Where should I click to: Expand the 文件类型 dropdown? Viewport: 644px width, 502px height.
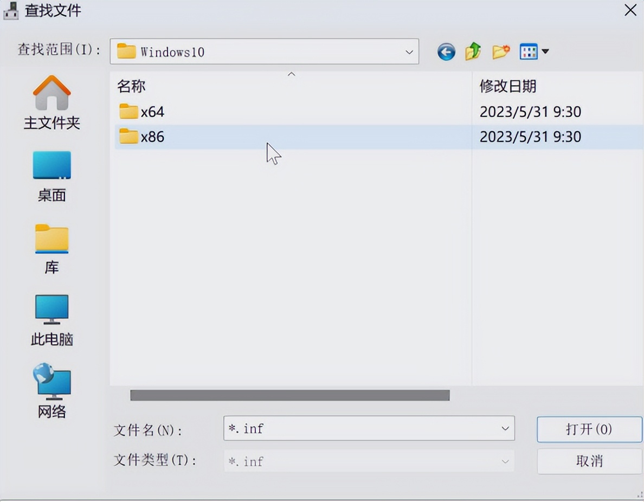[x=505, y=461]
